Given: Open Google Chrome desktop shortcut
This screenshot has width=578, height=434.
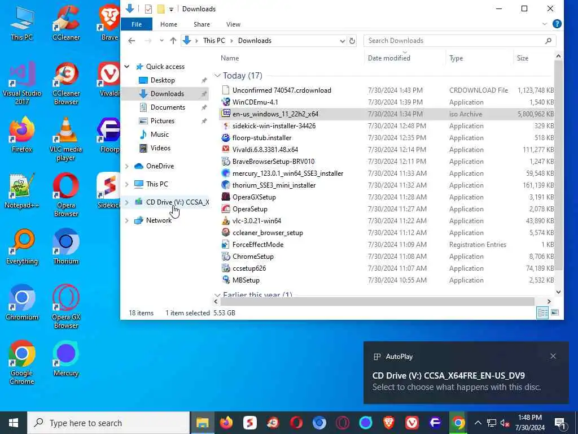Looking at the screenshot, I should point(22,362).
